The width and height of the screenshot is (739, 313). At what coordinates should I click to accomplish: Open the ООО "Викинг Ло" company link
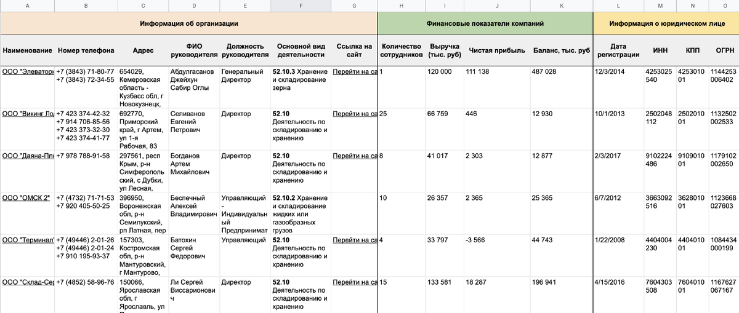coord(28,114)
